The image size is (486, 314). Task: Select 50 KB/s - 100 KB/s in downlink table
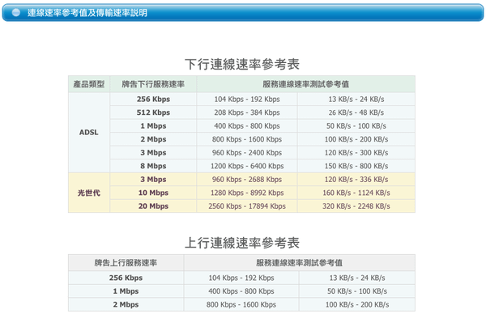(356, 126)
